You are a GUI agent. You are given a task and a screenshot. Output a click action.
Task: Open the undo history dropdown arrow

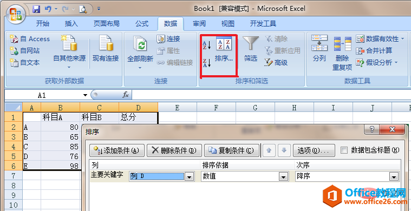coord(56,9)
